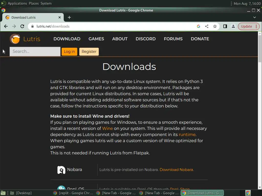Click the Google icon in address bar

199,26
